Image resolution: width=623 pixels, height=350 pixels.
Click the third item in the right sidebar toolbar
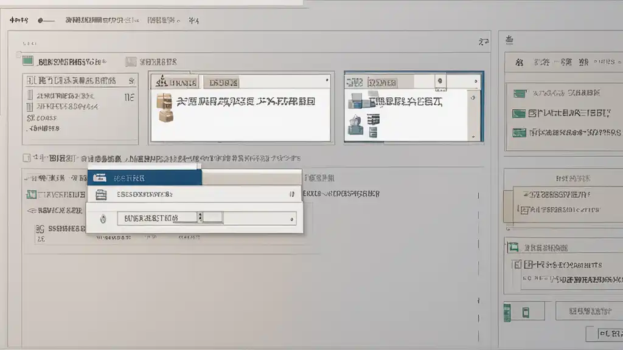pyautogui.click(x=563, y=63)
